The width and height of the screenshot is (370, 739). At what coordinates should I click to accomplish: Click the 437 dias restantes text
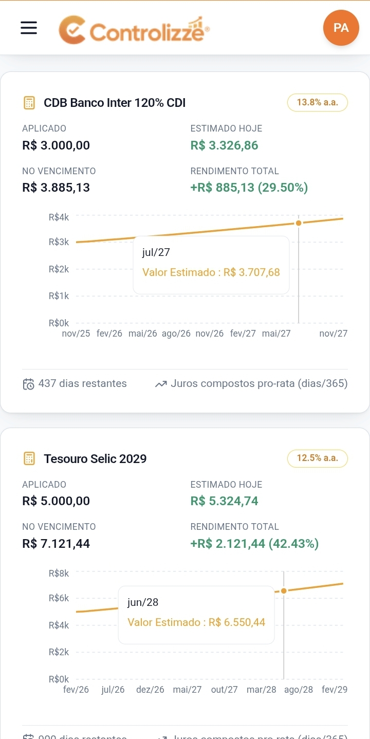[82, 383]
